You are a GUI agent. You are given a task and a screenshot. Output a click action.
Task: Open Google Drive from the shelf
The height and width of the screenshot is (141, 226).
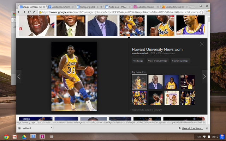click(24, 137)
